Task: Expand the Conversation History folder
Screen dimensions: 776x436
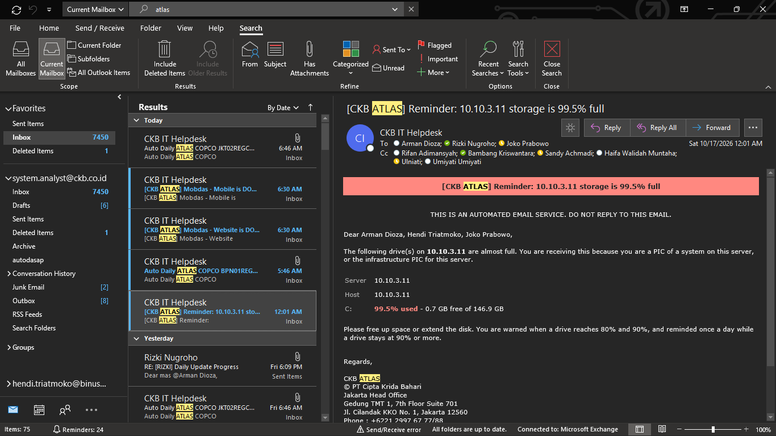Action: point(9,274)
